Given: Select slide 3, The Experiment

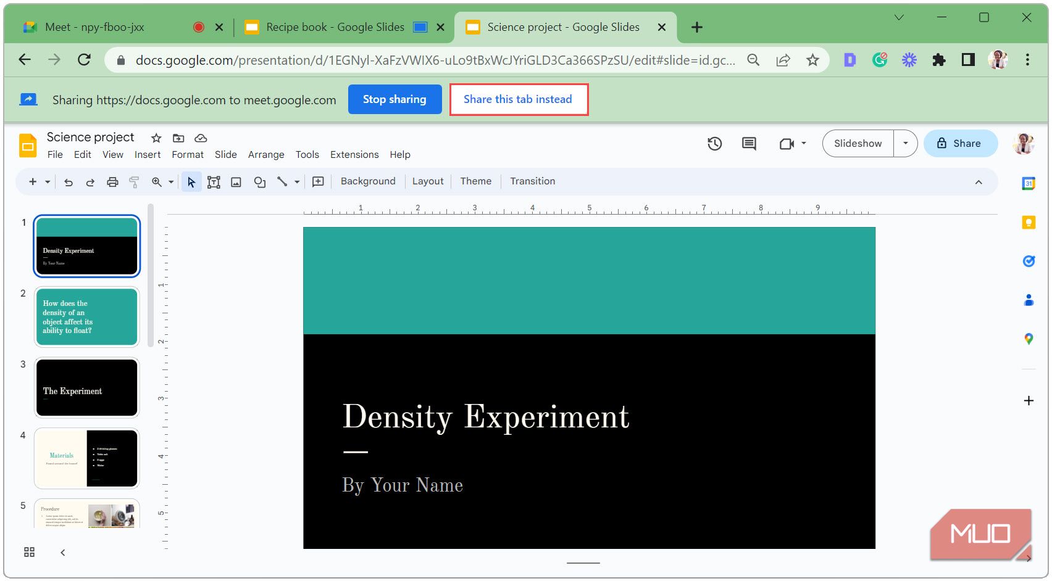Looking at the screenshot, I should click(x=86, y=387).
